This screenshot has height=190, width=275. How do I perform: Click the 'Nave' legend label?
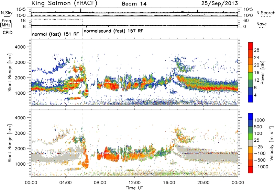coord(262,24)
